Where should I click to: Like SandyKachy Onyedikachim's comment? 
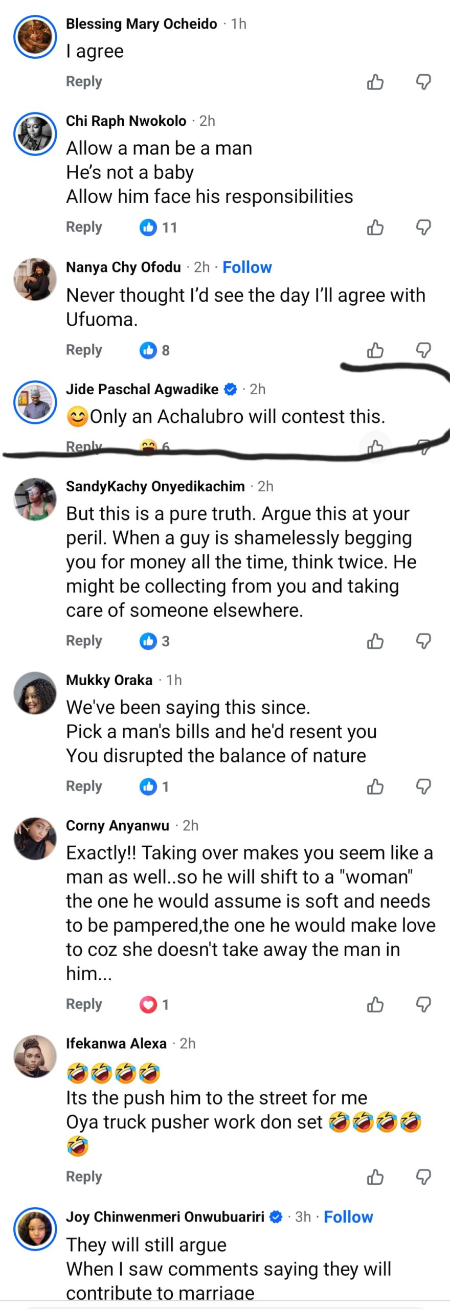coord(375,641)
